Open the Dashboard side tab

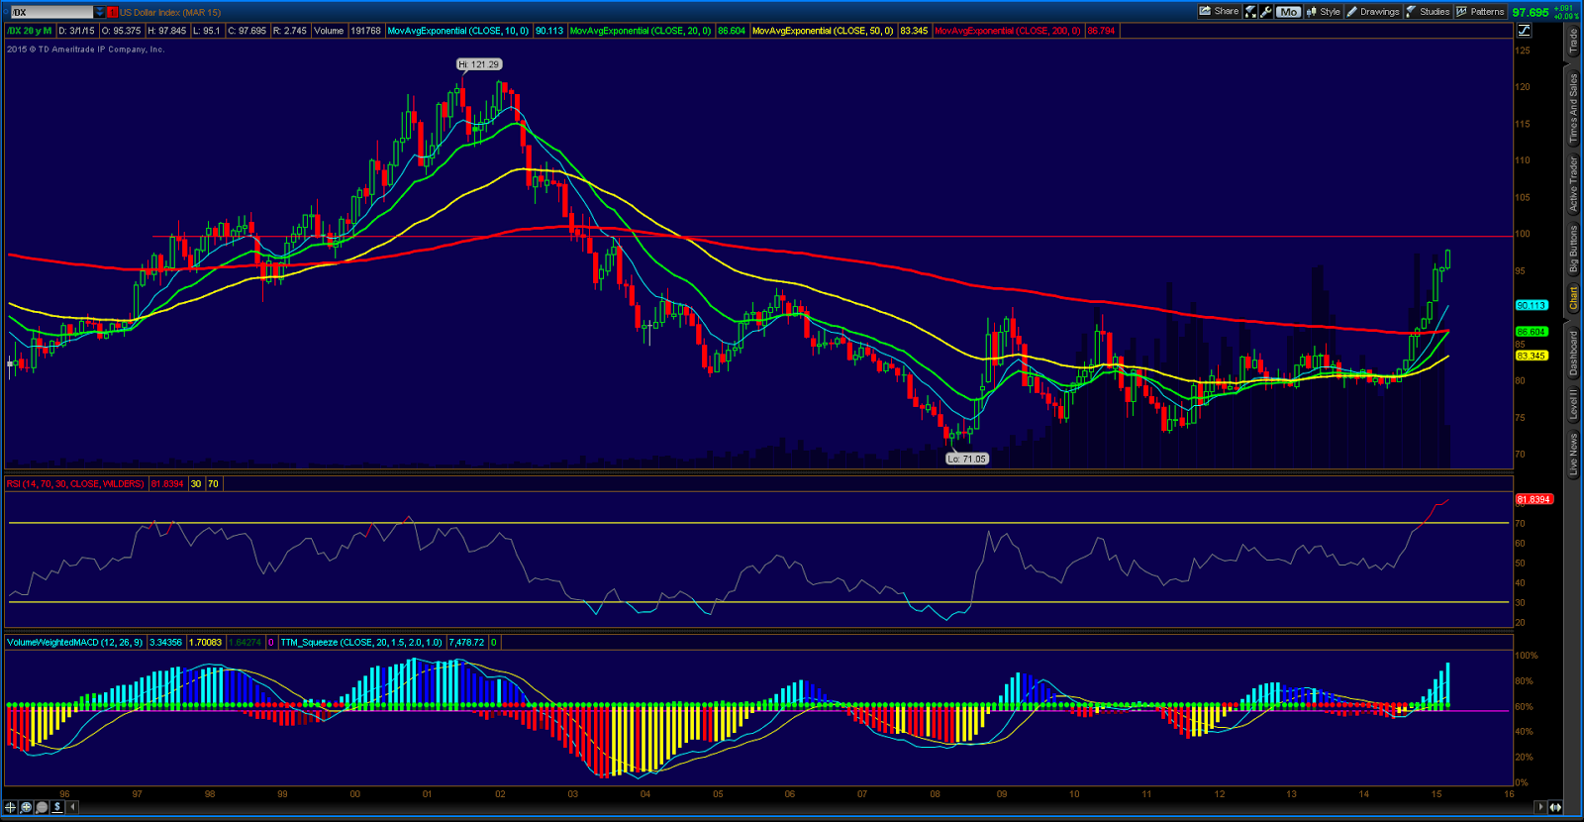(x=1573, y=354)
